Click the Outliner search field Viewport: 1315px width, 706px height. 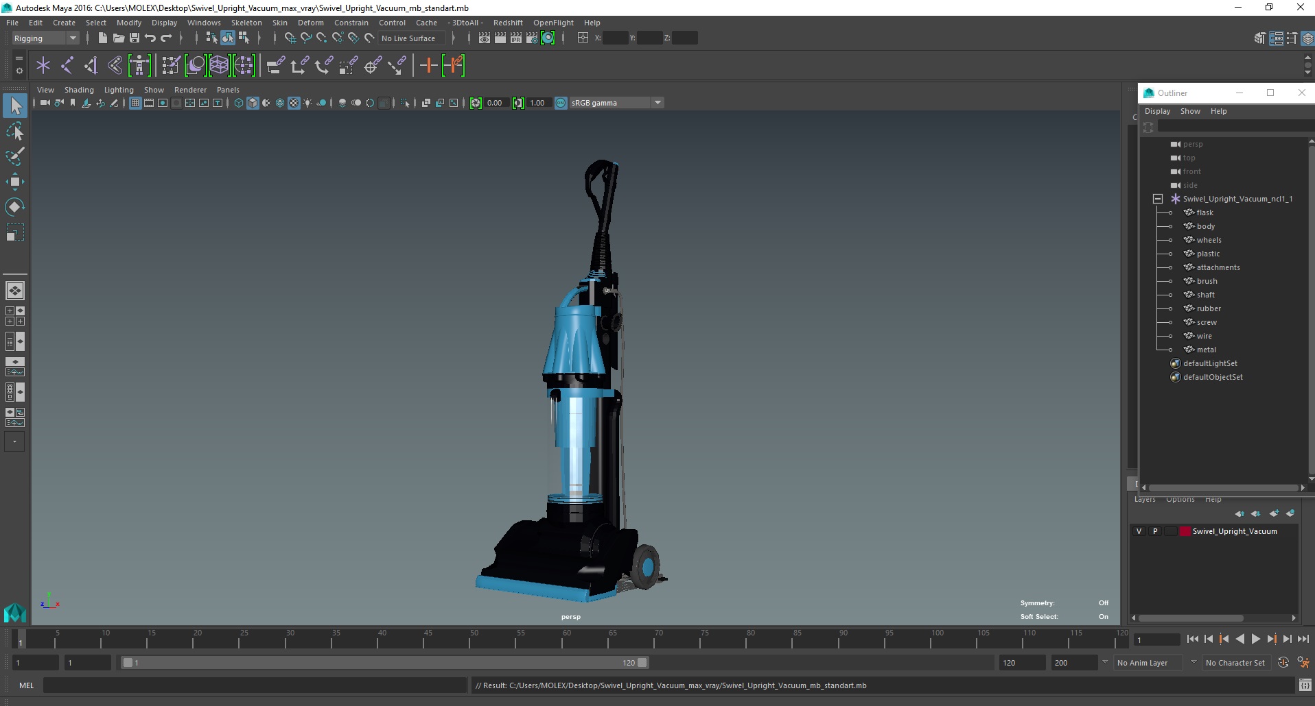[x=1235, y=127]
